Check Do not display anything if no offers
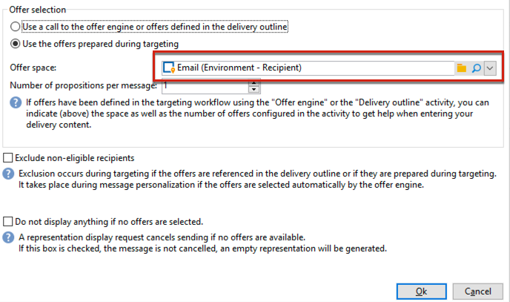This screenshot has width=510, height=302. click(x=8, y=222)
